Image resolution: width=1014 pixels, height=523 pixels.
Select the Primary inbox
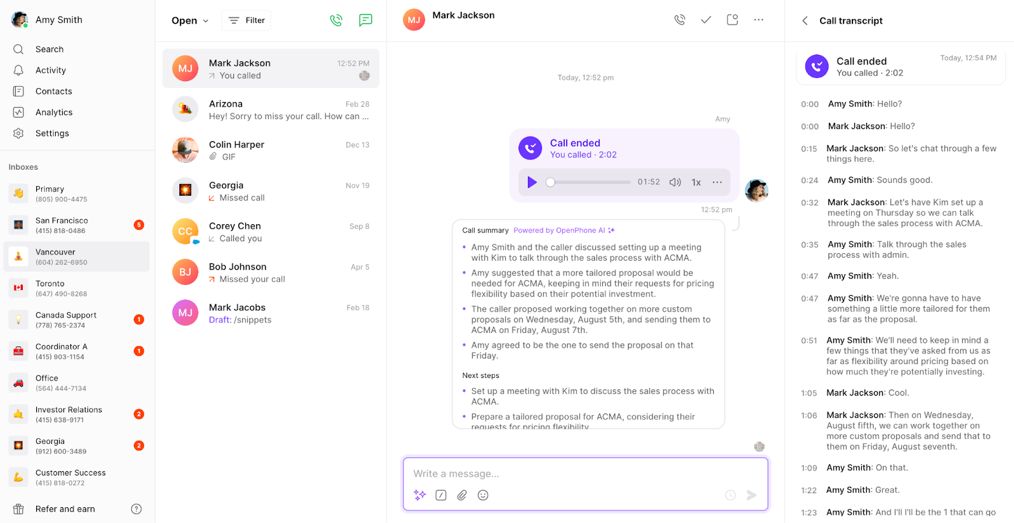76,194
